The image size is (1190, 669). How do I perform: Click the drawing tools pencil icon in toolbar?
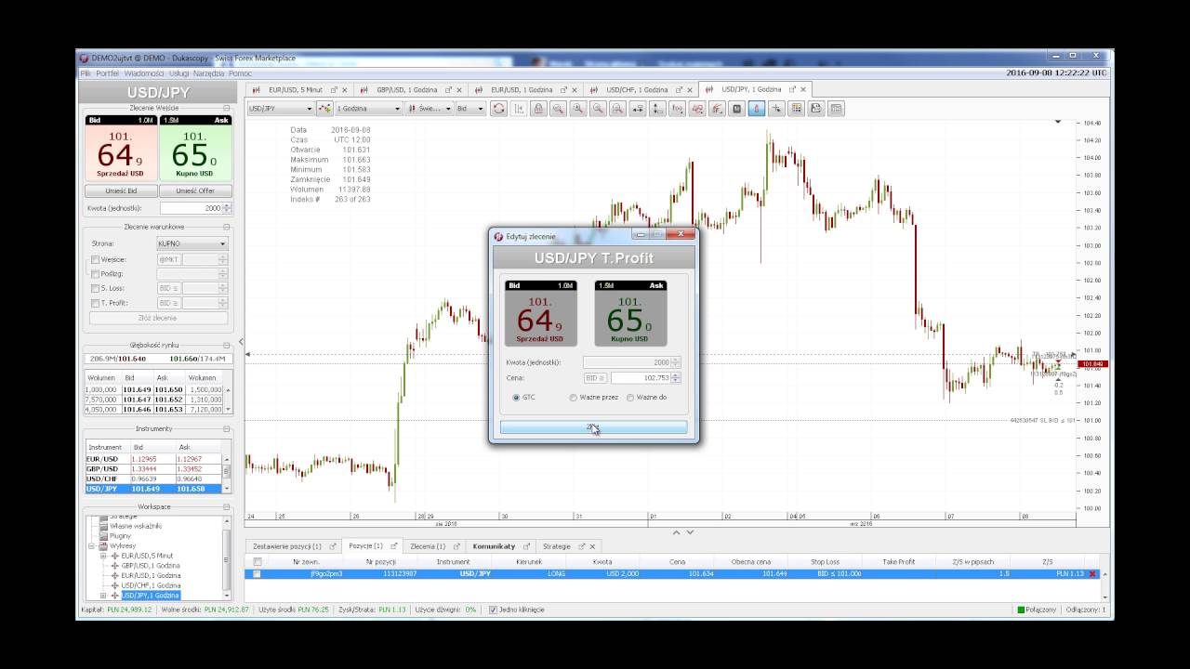coord(717,109)
